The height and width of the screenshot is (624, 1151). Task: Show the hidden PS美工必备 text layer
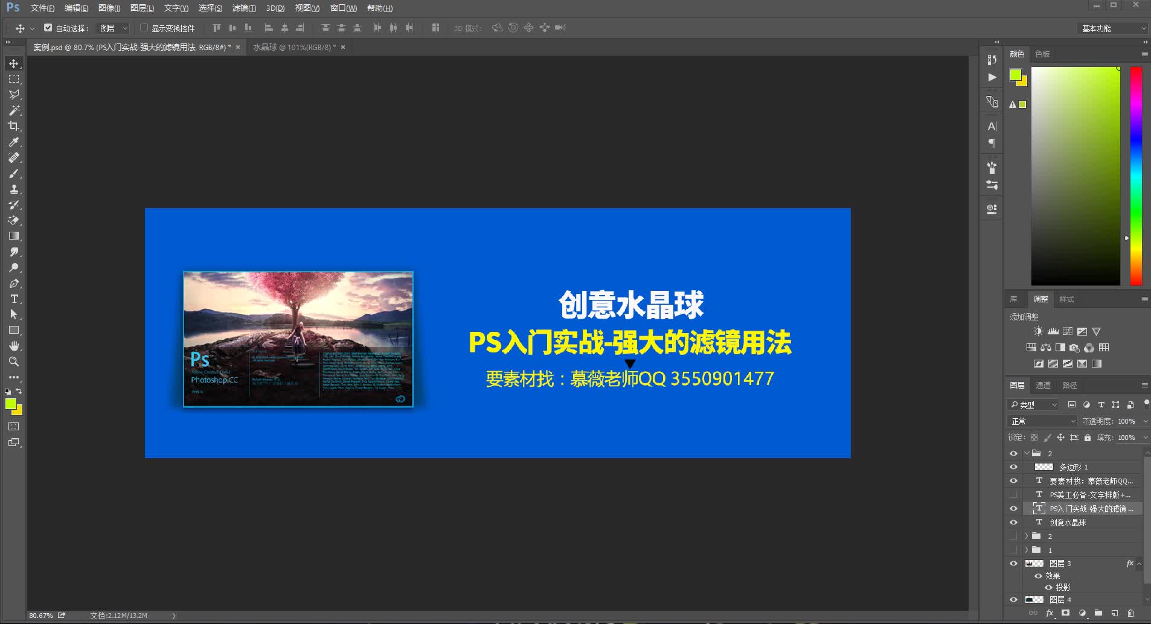coord(1014,494)
